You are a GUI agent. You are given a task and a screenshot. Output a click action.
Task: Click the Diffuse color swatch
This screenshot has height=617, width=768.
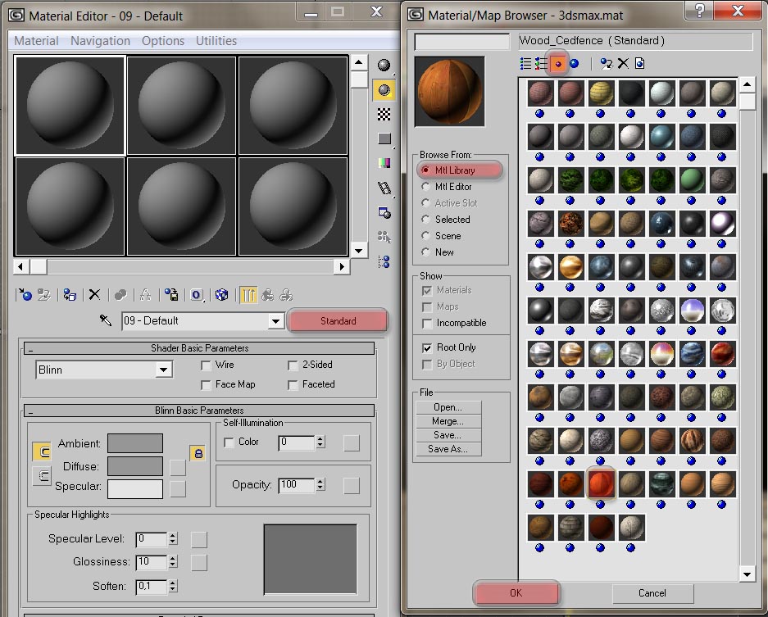(x=135, y=466)
